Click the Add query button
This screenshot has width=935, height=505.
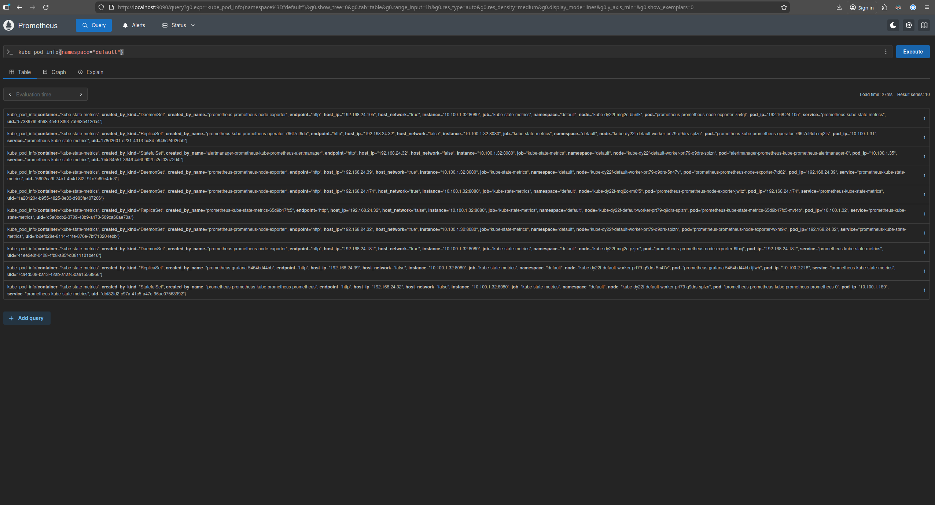[27, 318]
